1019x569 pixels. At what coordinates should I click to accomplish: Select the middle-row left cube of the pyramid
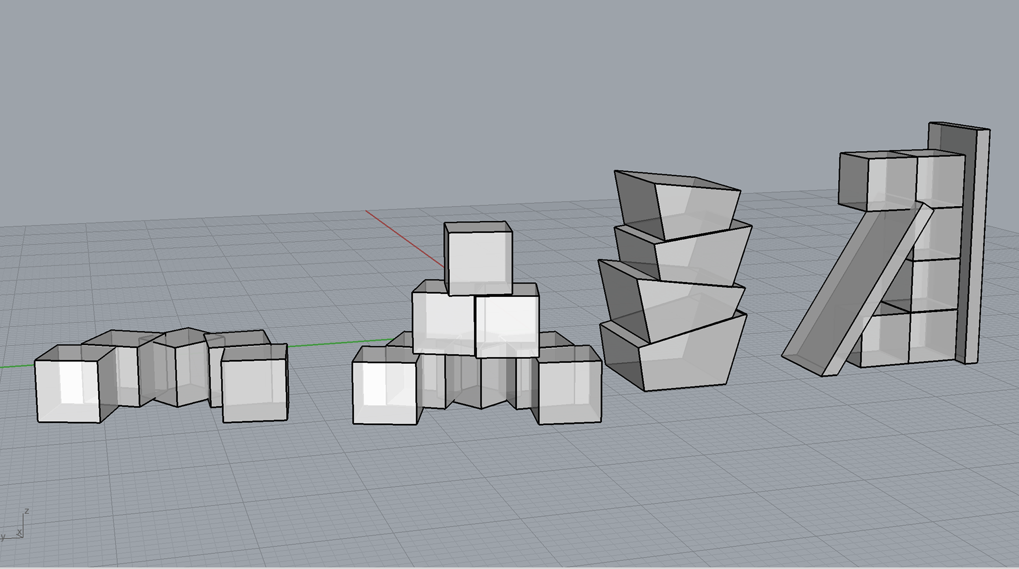point(443,318)
